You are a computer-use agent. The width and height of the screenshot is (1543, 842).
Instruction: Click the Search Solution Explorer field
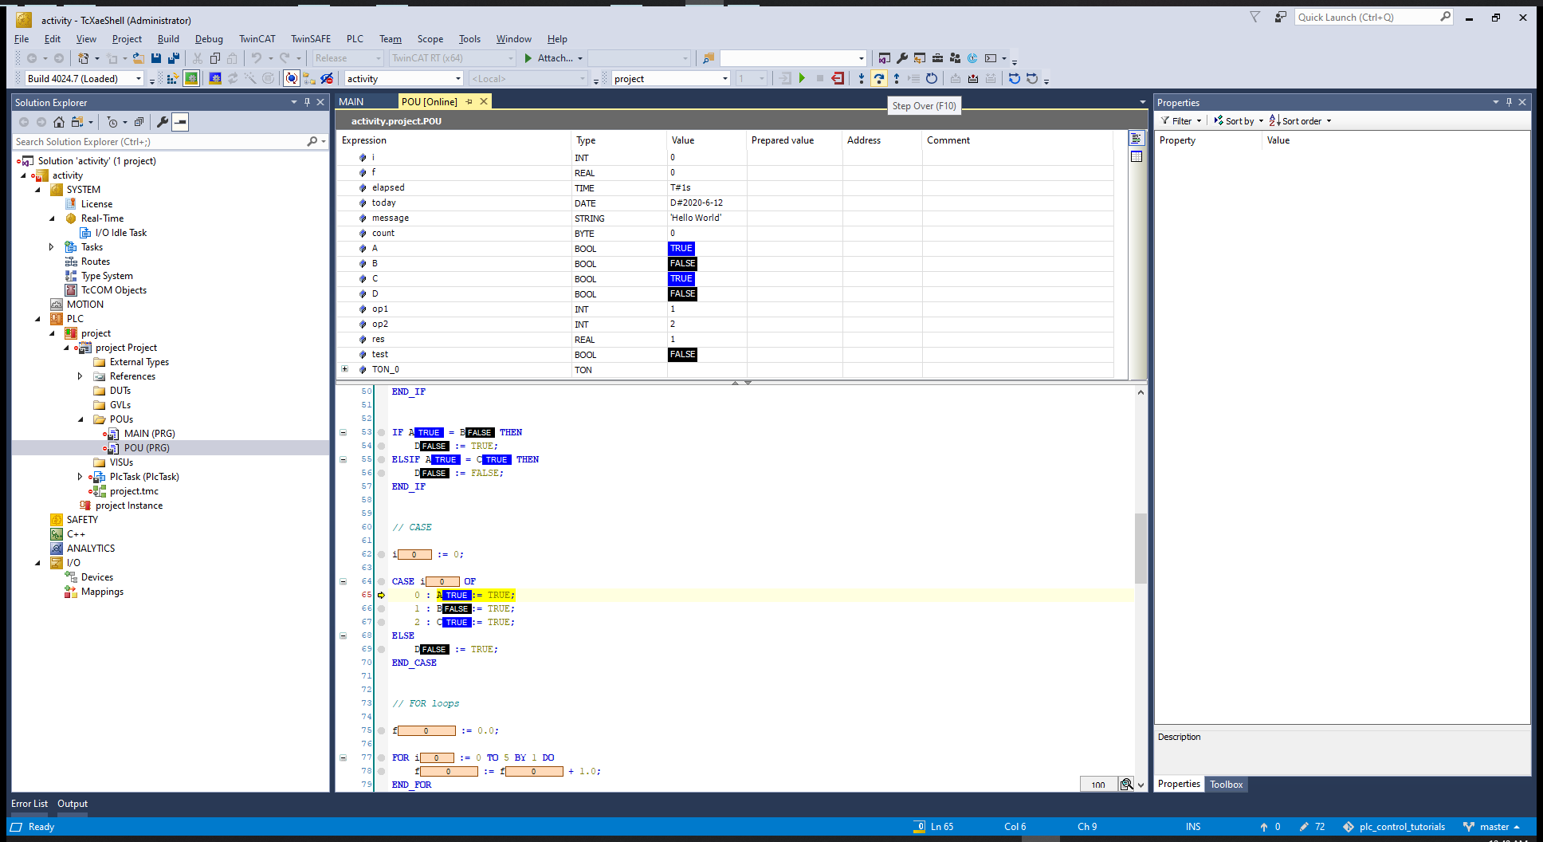[x=159, y=142]
